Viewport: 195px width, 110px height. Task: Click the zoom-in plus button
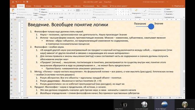177,98
